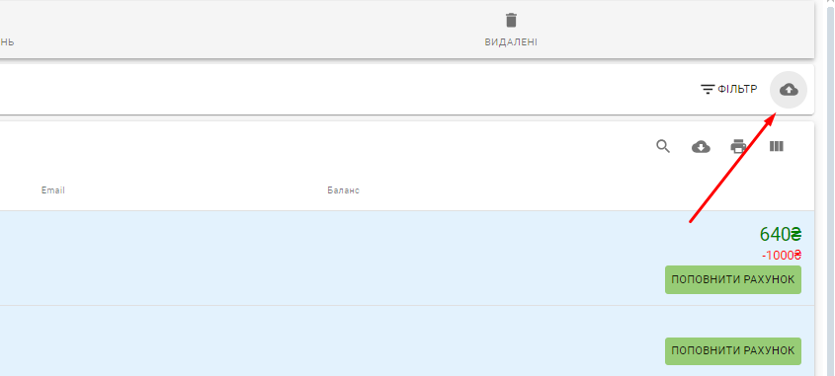Select the second highlighted table row
Screen dimensions: 835x376
coord(407,340)
